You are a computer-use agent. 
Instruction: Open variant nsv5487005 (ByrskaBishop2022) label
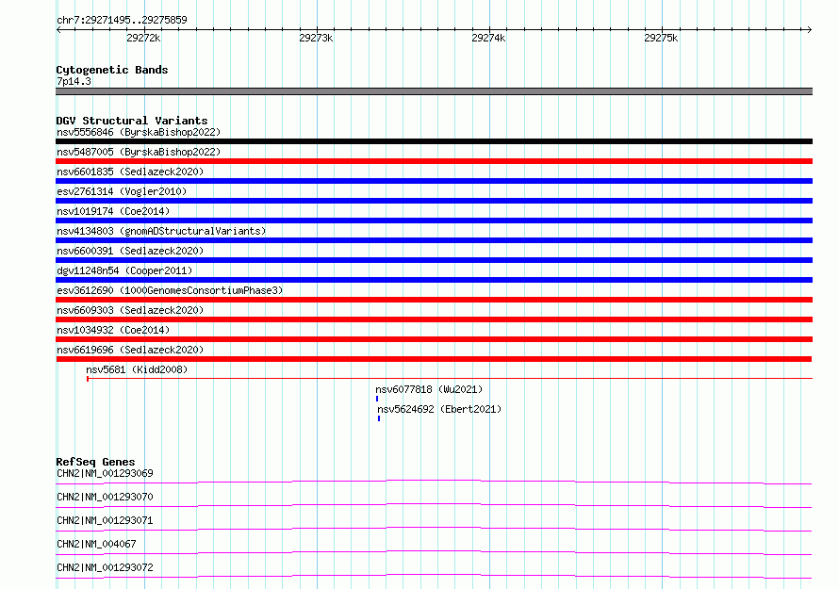click(139, 152)
